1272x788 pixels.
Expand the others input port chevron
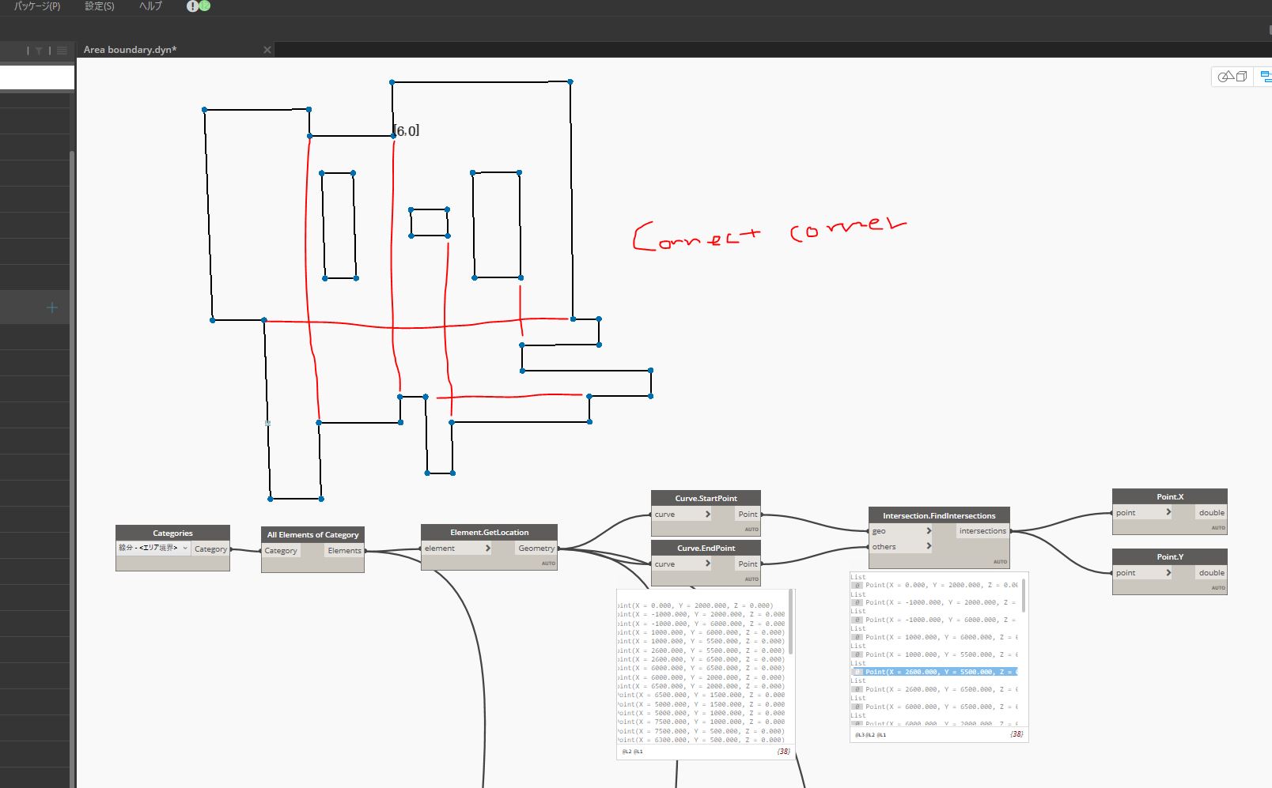929,546
